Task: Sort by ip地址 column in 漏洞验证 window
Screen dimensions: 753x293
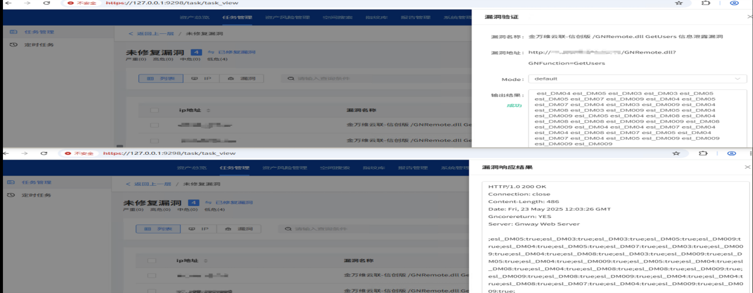Action: tap(209, 111)
